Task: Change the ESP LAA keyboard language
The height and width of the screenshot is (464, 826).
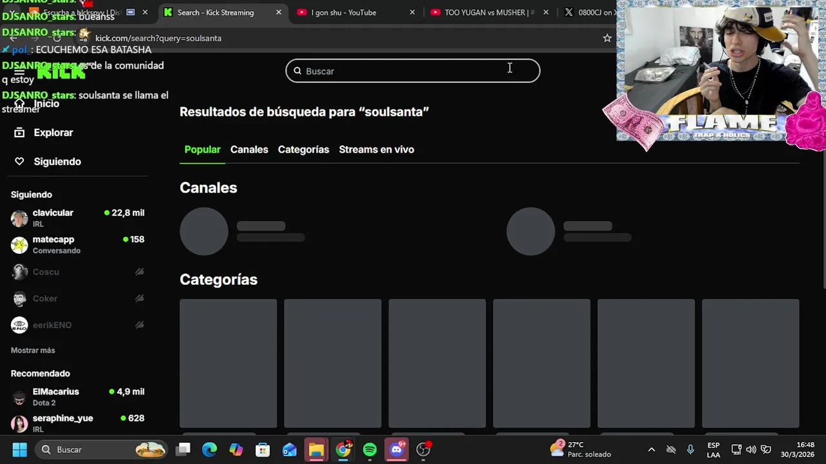Action: pos(713,450)
